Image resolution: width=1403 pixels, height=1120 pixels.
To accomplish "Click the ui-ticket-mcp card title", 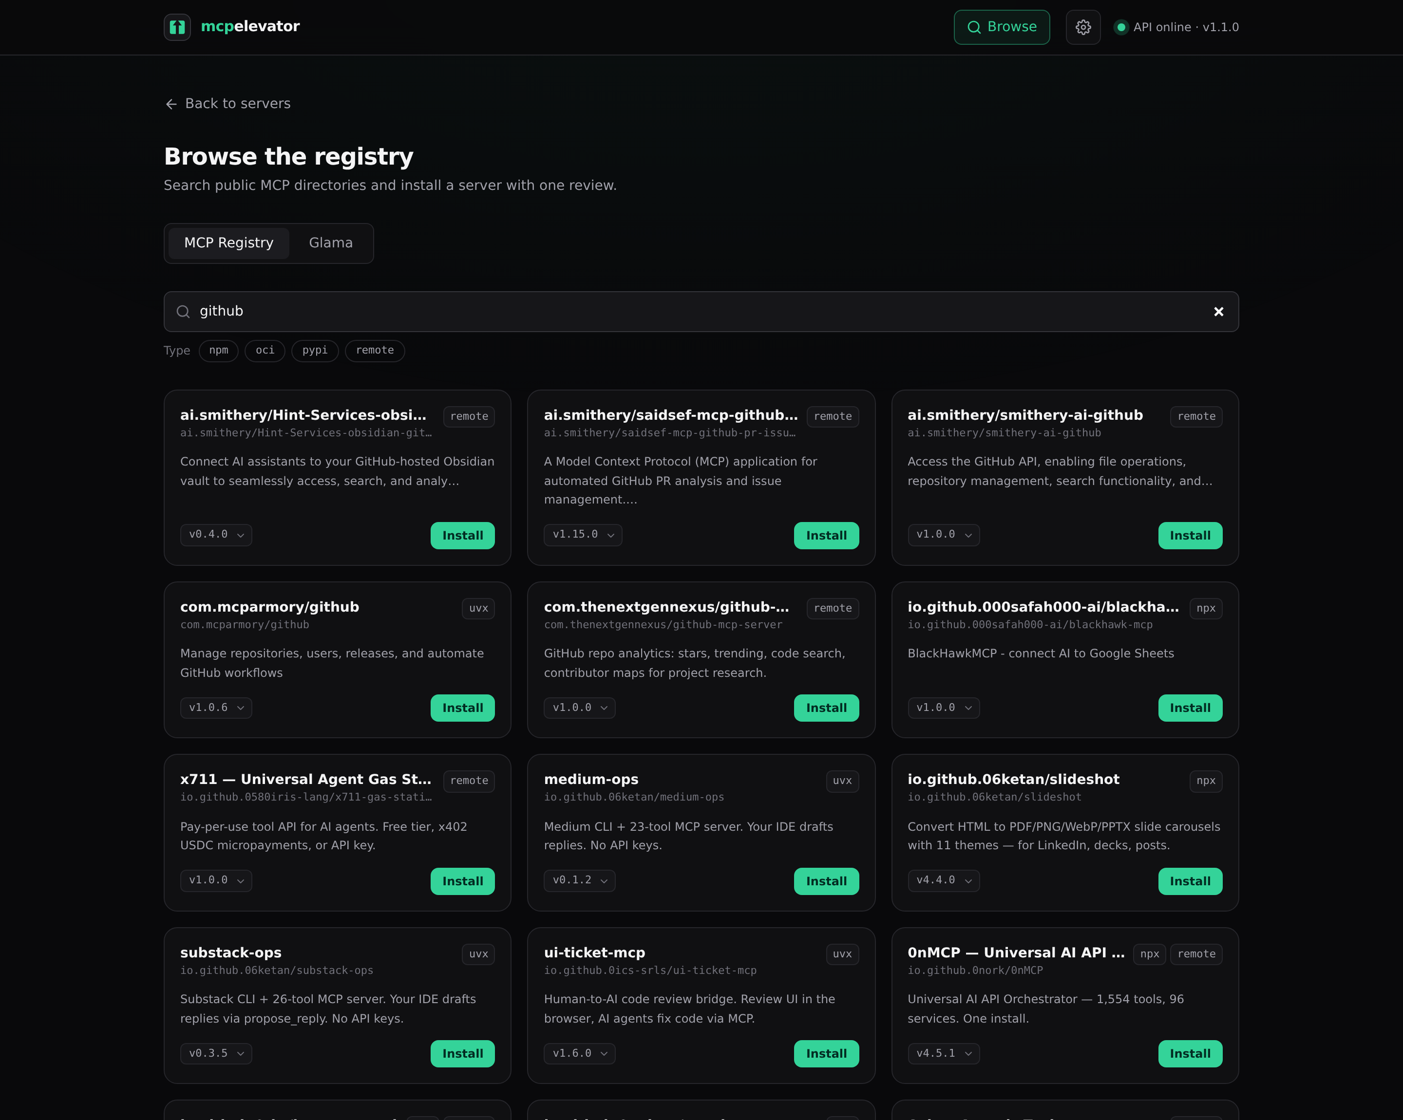I will click(594, 953).
